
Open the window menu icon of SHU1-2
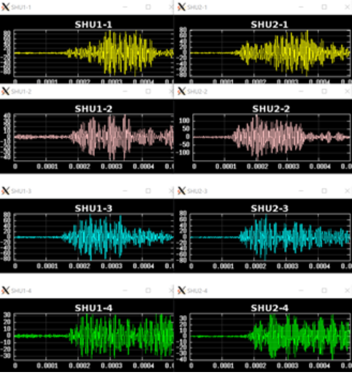click(x=5, y=91)
